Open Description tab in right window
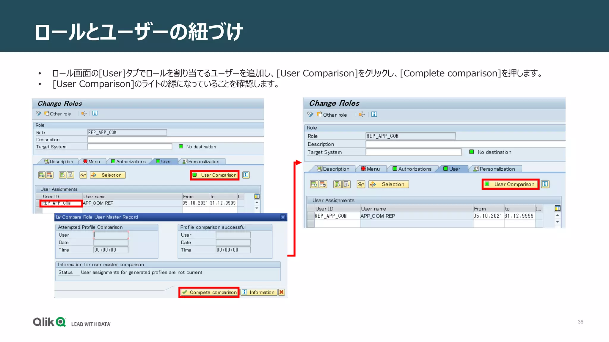 coord(333,169)
